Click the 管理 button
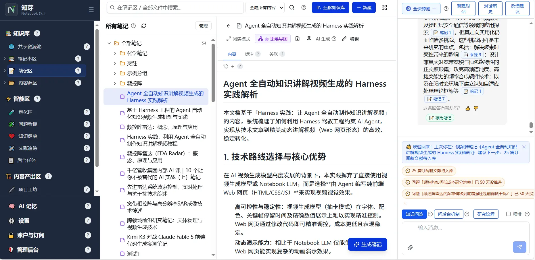 tap(203, 26)
